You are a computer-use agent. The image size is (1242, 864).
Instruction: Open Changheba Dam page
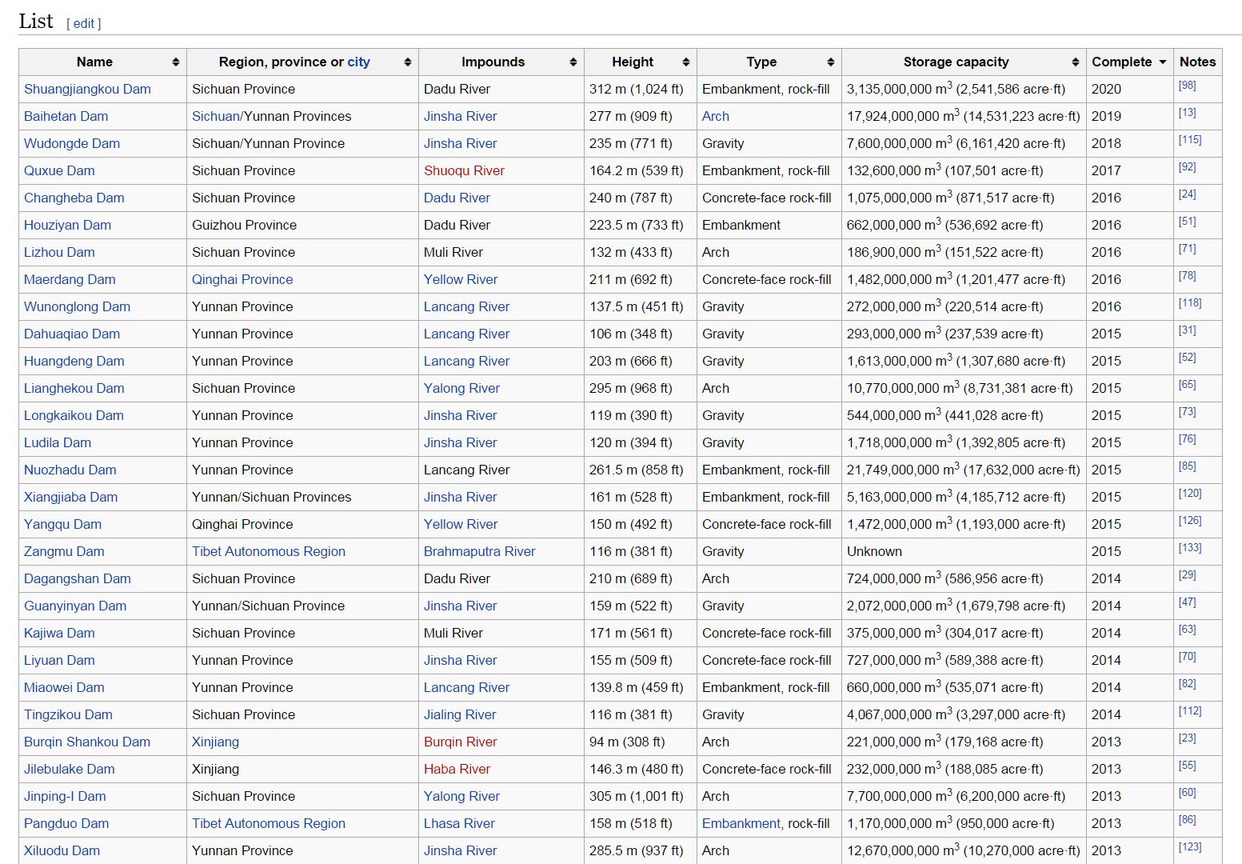click(x=74, y=198)
